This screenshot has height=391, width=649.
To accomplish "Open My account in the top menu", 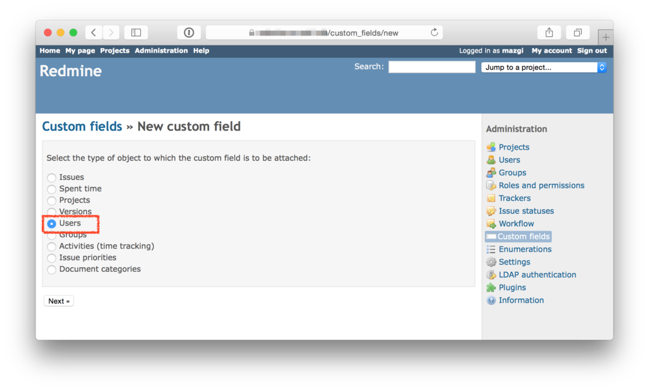I will click(552, 51).
